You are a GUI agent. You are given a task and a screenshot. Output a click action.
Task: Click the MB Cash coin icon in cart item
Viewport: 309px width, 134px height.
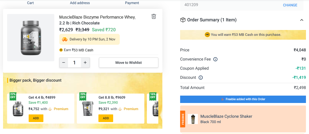(x=61, y=50)
